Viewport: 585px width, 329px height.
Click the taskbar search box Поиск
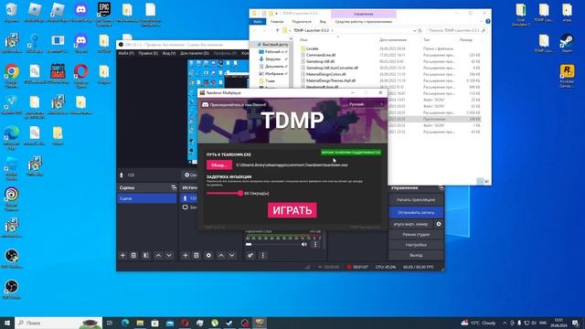pos(58,323)
